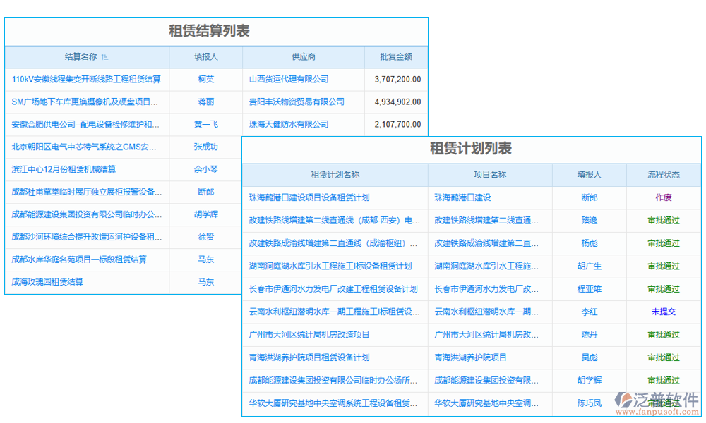Click the 未提交 status on 云南水利枢纽 row
The image size is (706, 423).
pos(663,312)
